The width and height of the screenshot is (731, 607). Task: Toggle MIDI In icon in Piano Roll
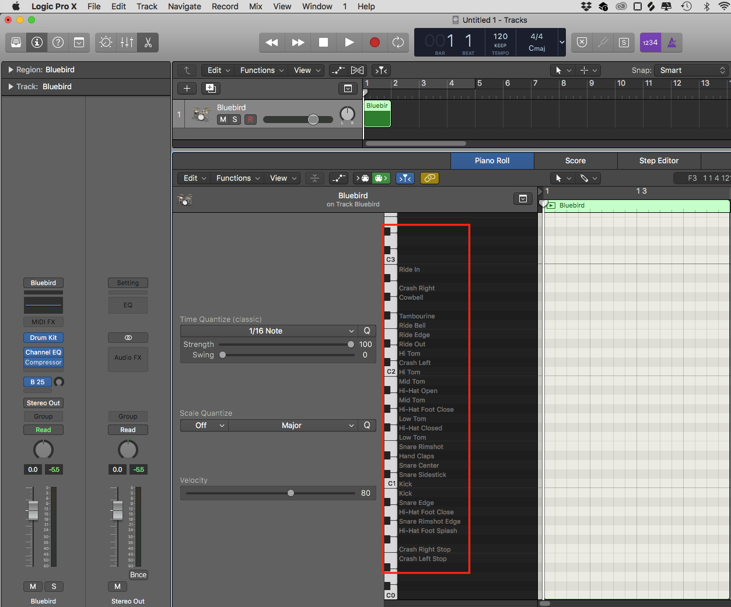363,178
